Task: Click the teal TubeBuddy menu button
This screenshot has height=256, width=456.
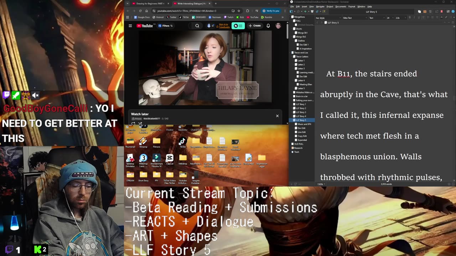Action: tap(238, 26)
